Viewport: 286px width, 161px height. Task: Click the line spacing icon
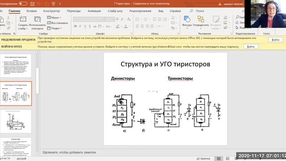[165, 19]
